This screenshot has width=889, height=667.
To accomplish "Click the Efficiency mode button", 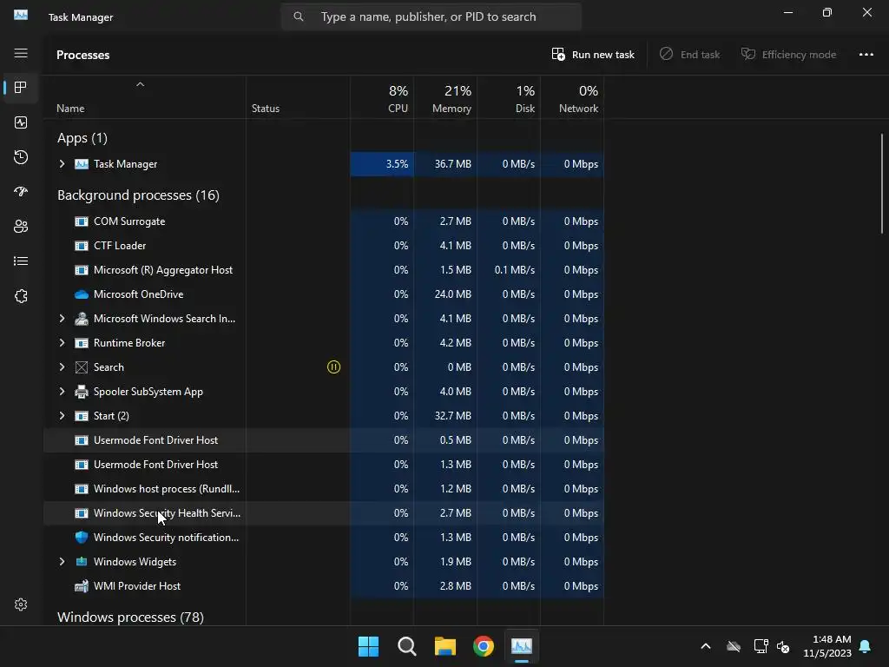I will click(788, 55).
